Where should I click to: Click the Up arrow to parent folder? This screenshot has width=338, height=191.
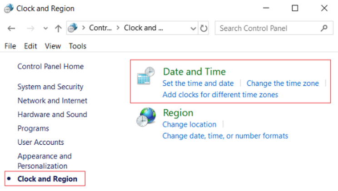pos(58,28)
